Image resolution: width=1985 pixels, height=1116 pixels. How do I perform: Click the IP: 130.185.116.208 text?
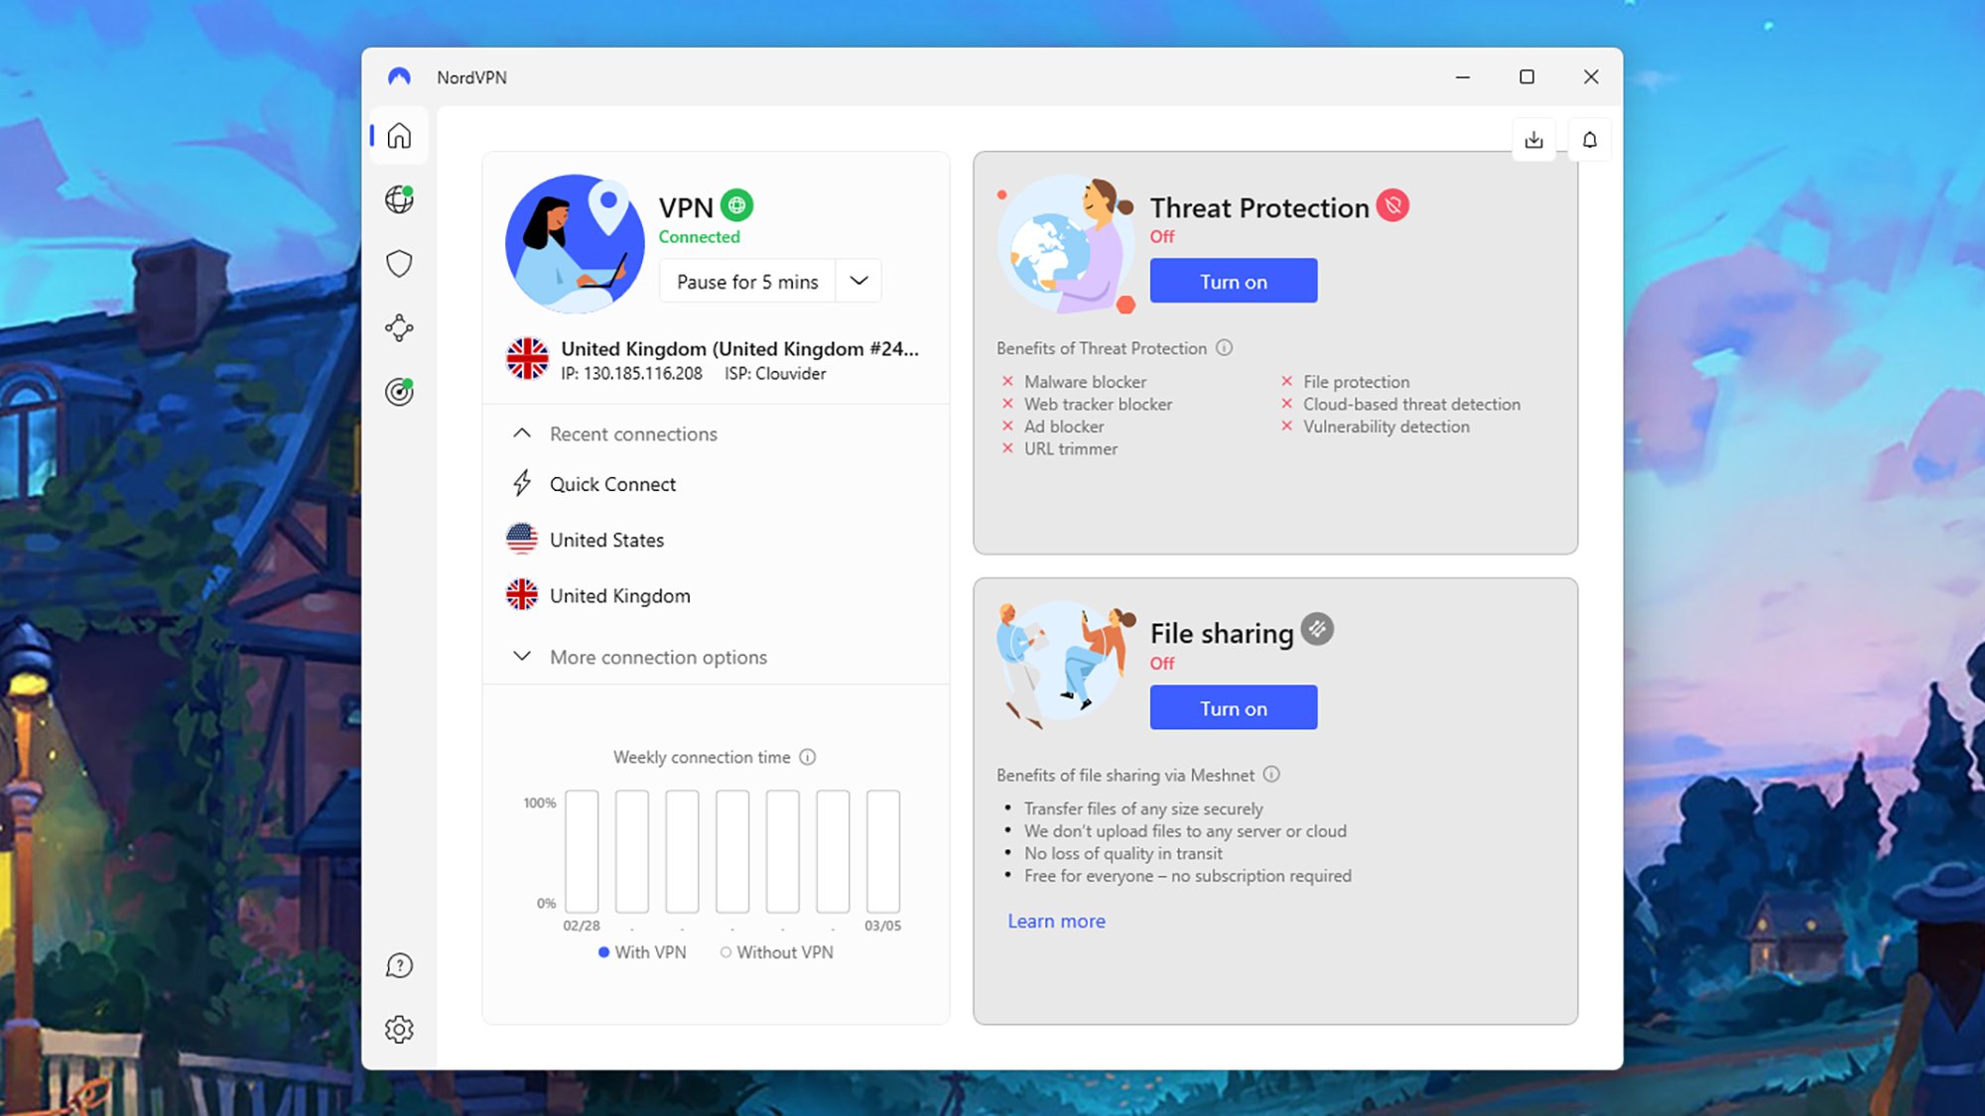point(631,374)
